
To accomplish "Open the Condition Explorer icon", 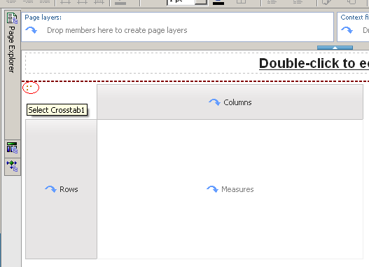I will coord(13,167).
